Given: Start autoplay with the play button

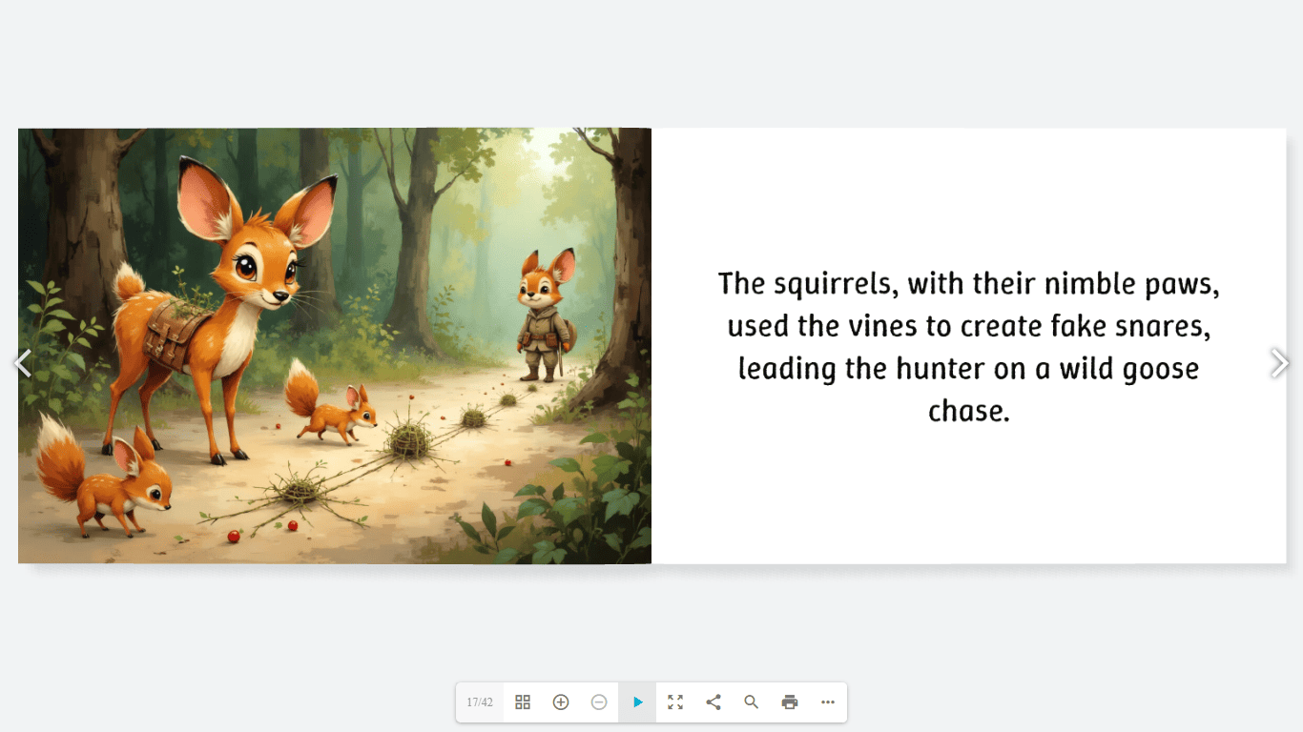Looking at the screenshot, I should (x=637, y=702).
